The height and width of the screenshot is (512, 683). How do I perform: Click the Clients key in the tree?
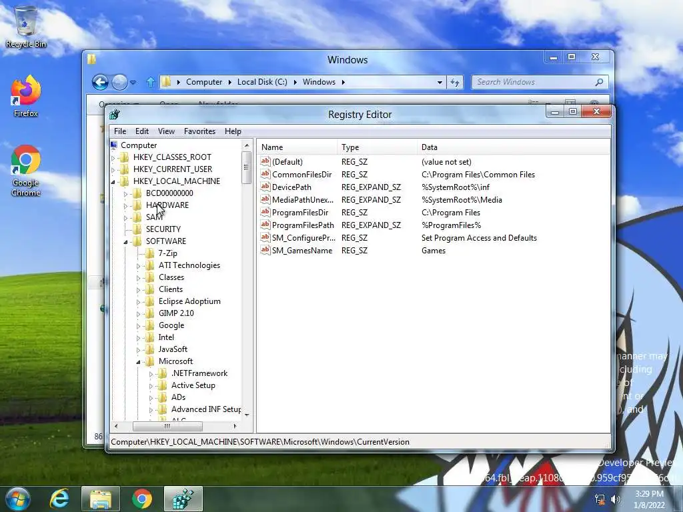pos(171,289)
